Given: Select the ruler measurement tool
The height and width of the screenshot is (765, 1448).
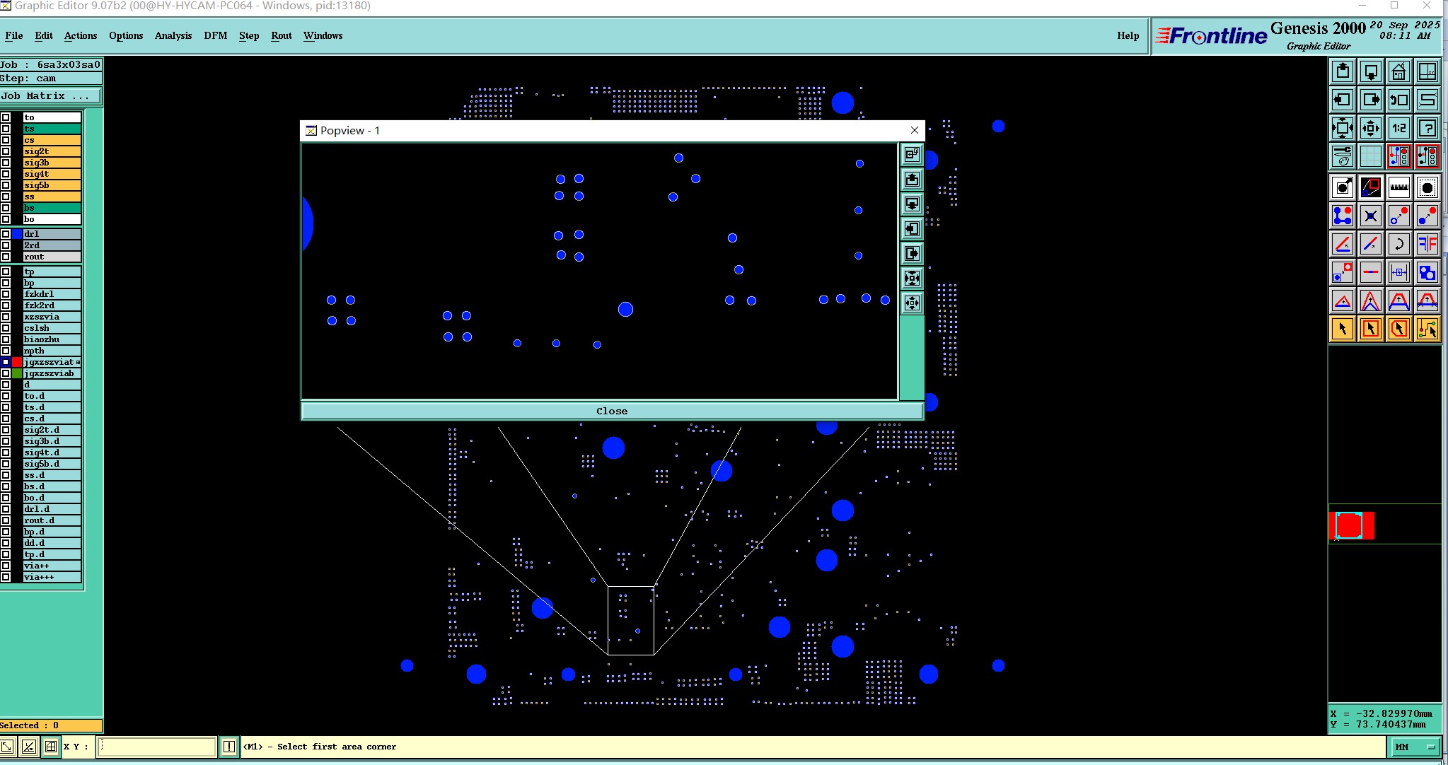Looking at the screenshot, I should [x=1398, y=187].
